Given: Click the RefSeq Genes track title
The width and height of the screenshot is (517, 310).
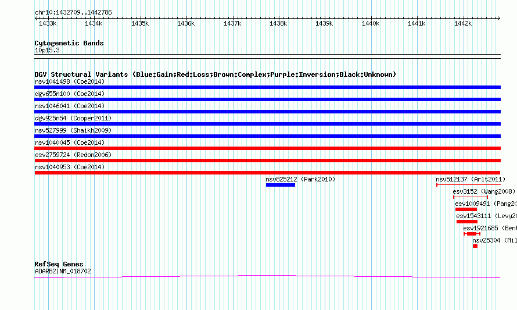Looking at the screenshot, I should [59, 264].
